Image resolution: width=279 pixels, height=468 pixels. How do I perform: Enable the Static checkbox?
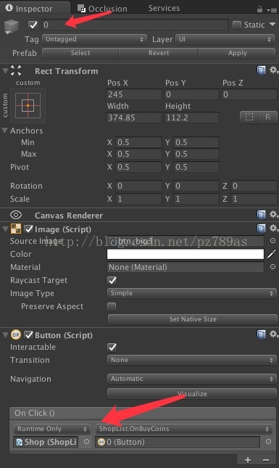[x=237, y=25]
